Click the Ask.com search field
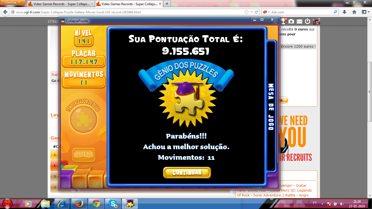The width and height of the screenshot is (372, 209). click(301, 12)
